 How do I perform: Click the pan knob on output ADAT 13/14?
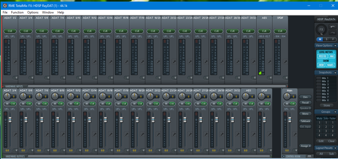pyautogui.click(x=87, y=96)
